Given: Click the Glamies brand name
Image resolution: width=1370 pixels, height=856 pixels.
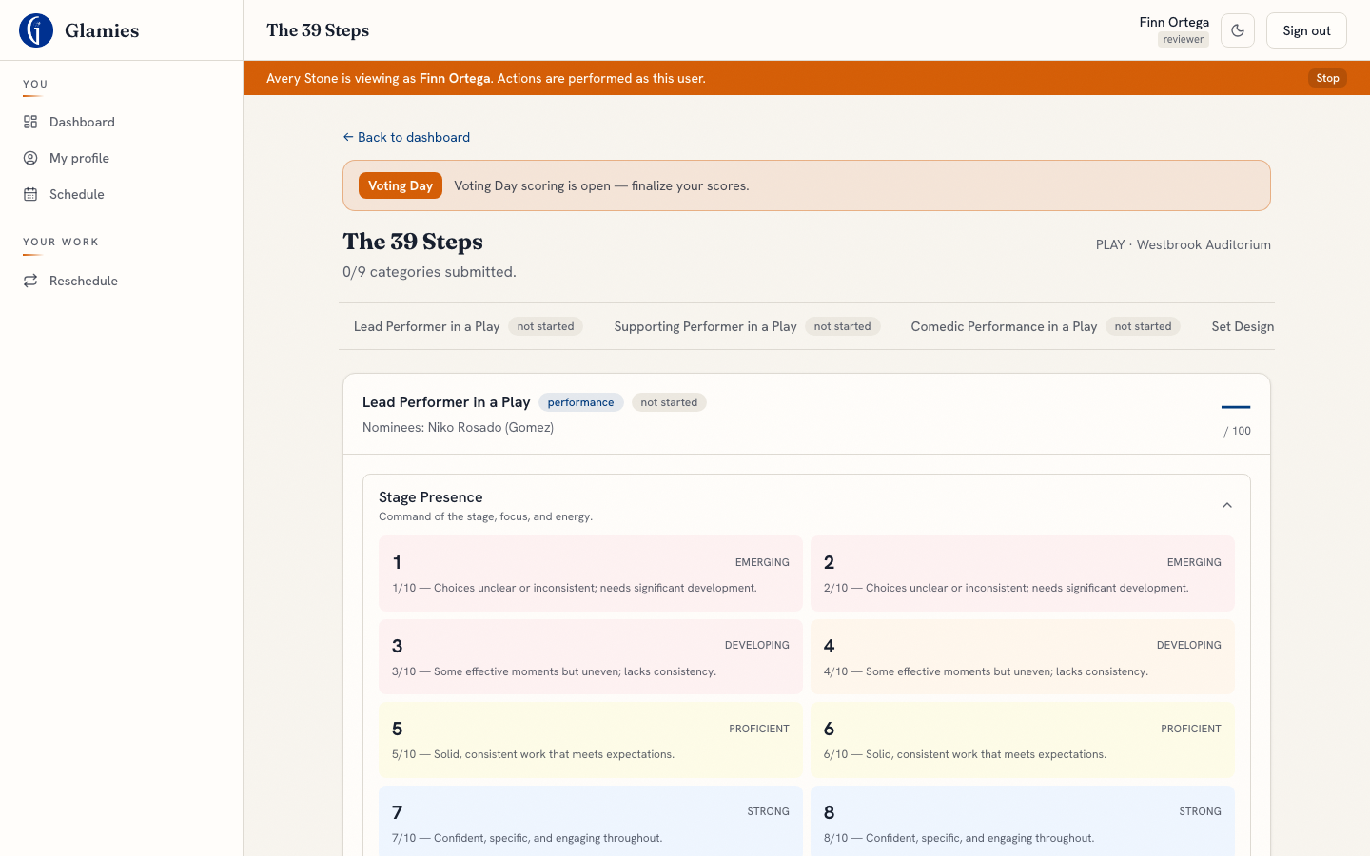Looking at the screenshot, I should [102, 30].
